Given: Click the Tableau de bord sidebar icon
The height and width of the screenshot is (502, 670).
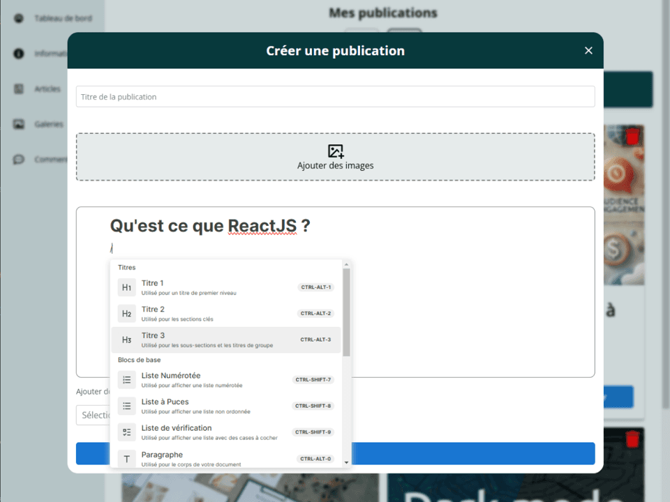Looking at the screenshot, I should [x=19, y=18].
